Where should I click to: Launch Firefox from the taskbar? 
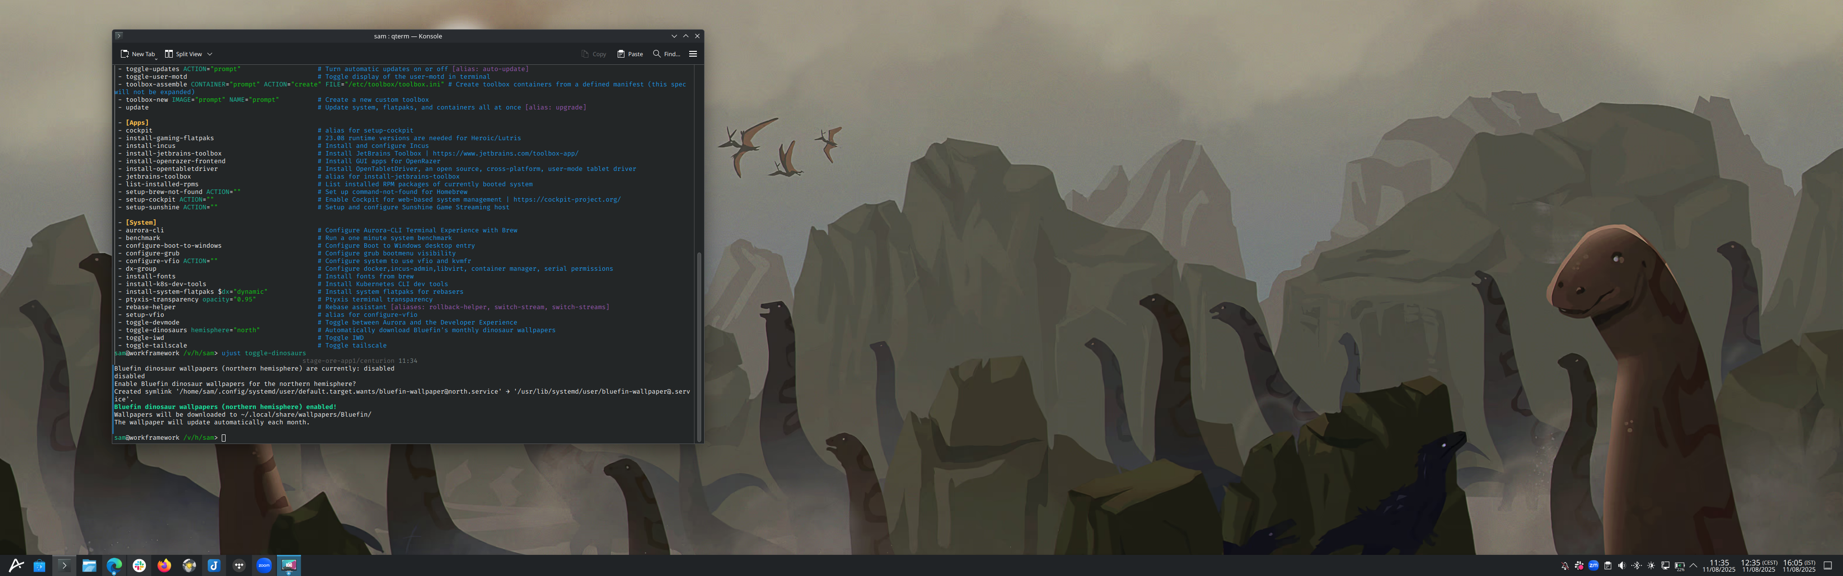(164, 565)
